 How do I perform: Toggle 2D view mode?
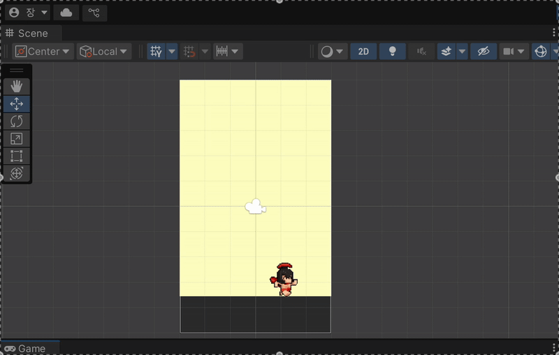tap(363, 51)
